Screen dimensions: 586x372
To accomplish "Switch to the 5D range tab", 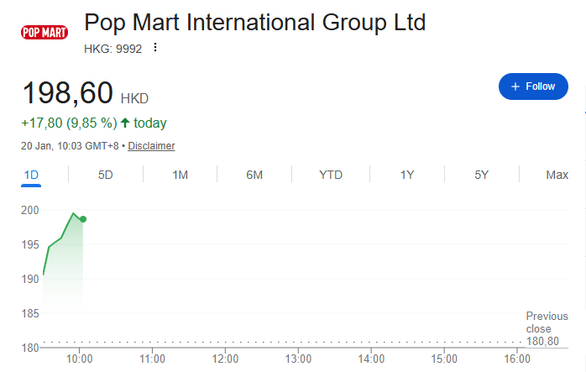I will tap(105, 175).
